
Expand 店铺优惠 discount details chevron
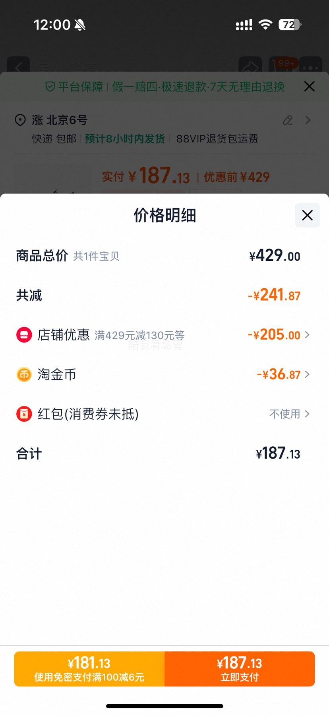(307, 335)
